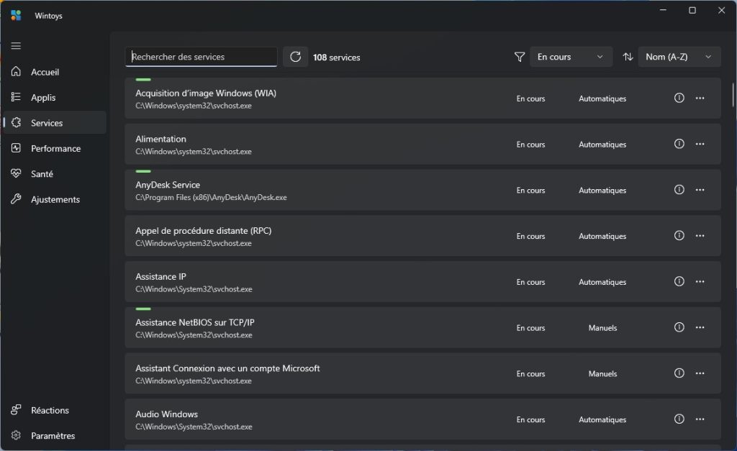The width and height of the screenshot is (737, 451).
Task: Open more options for Assistance IP
Action: tap(700, 282)
